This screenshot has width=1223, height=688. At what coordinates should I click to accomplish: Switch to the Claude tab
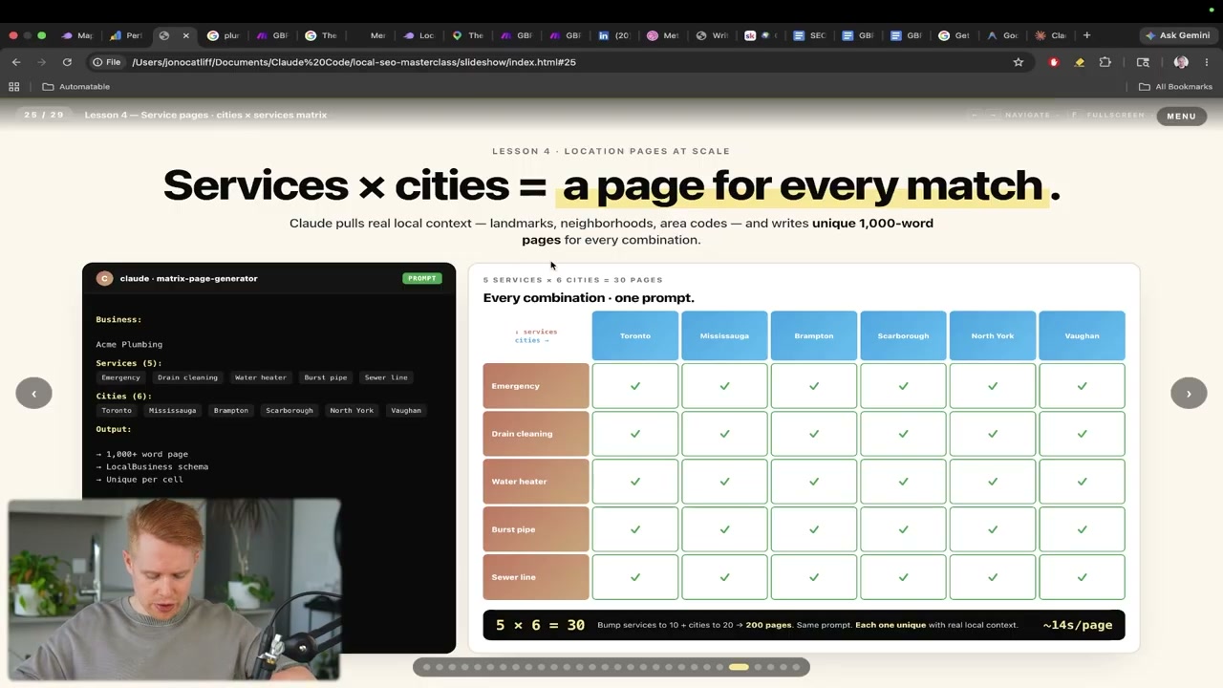point(1051,35)
